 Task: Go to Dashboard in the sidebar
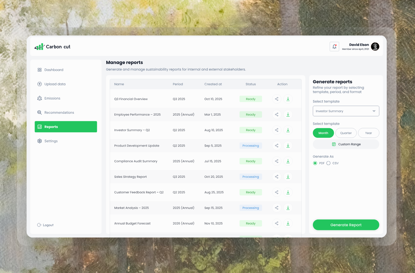54,70
